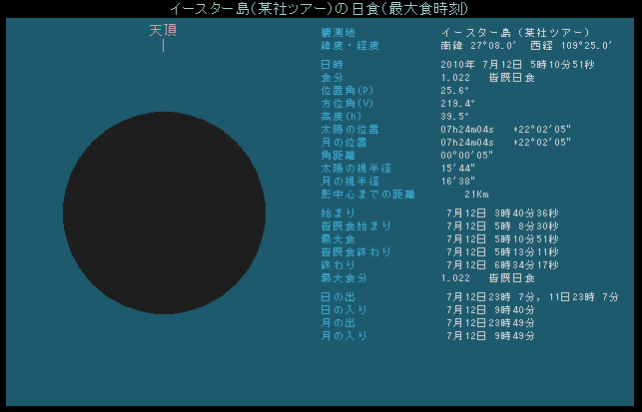Click the 月の入り moonset time value
The height and width of the screenshot is (412, 642).
click(x=513, y=336)
